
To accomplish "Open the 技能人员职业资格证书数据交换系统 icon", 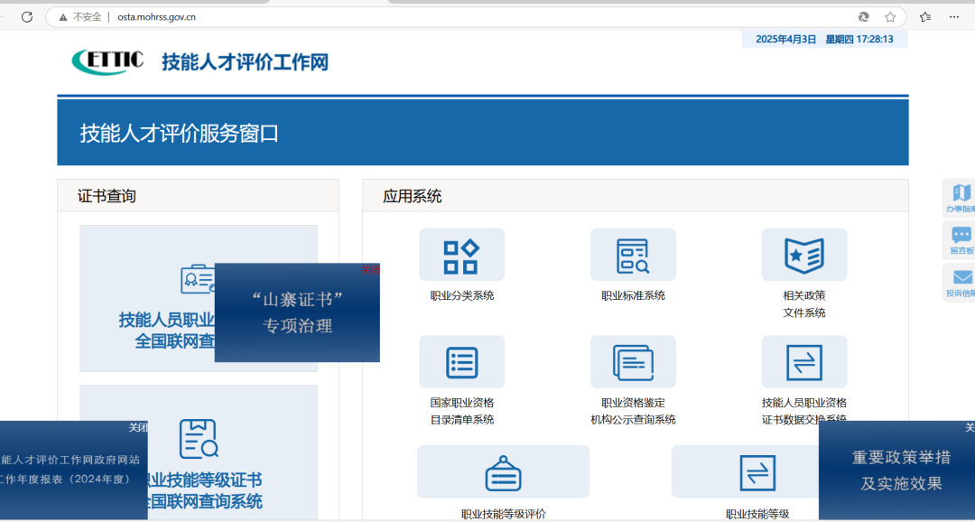I will [803, 361].
